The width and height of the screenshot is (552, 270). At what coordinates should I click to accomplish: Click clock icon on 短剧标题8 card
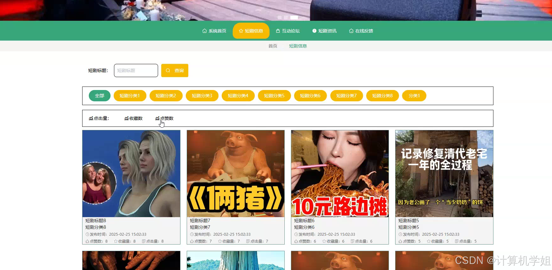point(87,234)
